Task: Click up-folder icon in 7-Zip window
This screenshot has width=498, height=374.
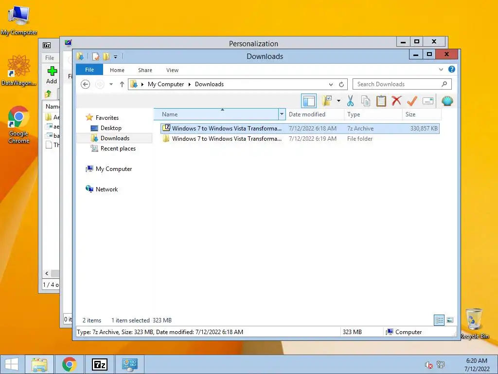Action: [48, 94]
